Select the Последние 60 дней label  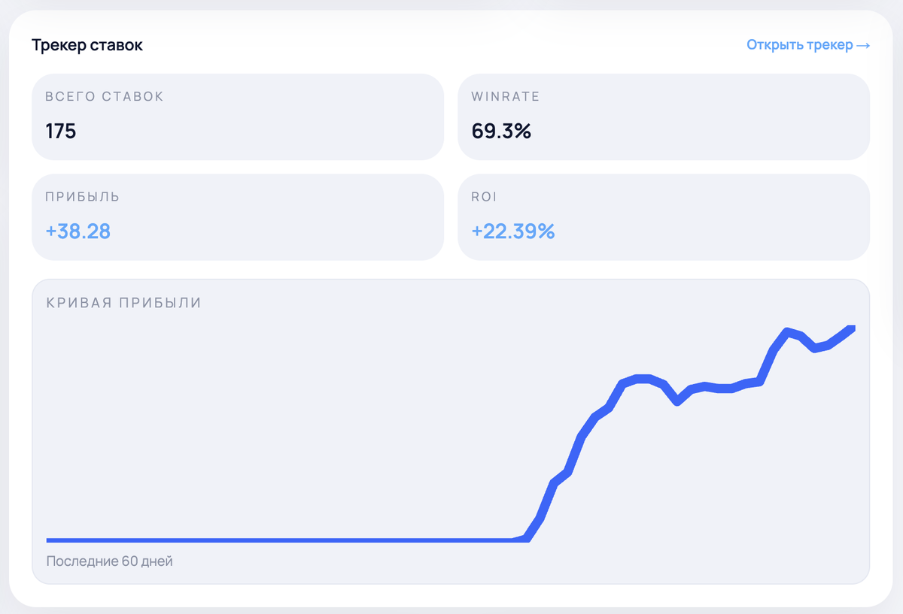[x=109, y=561]
